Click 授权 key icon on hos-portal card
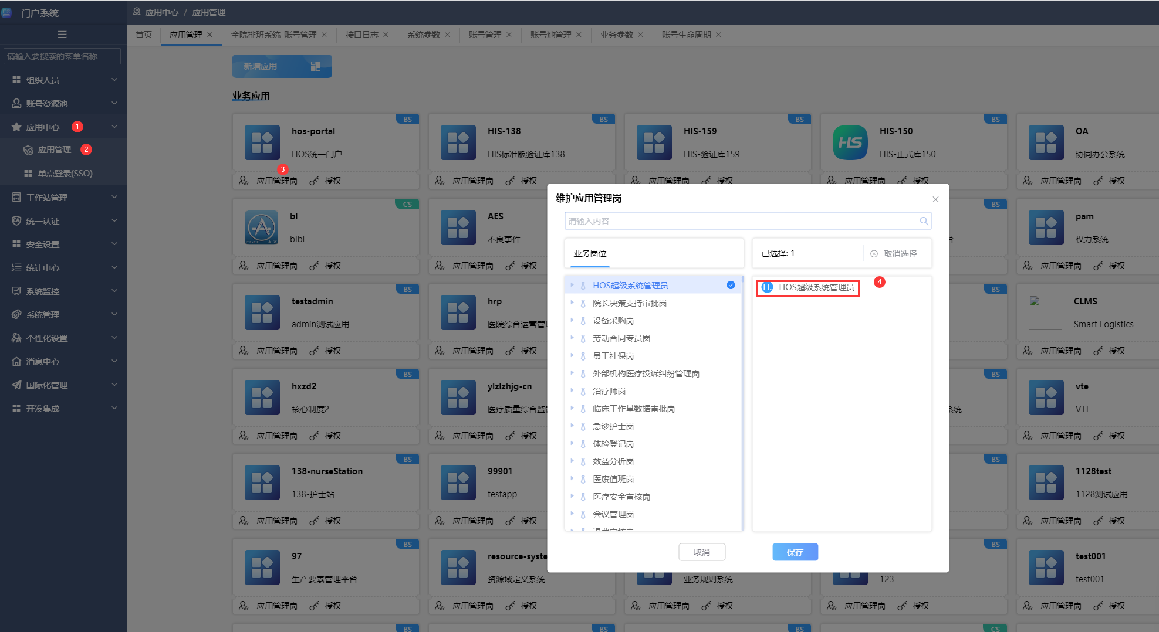 pyautogui.click(x=315, y=181)
